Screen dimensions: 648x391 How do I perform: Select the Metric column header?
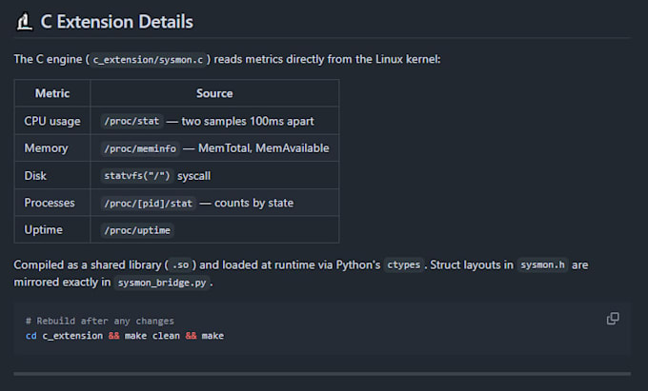[x=52, y=93]
